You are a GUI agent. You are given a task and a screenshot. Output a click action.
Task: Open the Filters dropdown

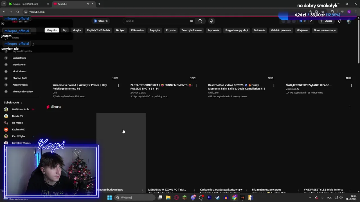click(101, 21)
